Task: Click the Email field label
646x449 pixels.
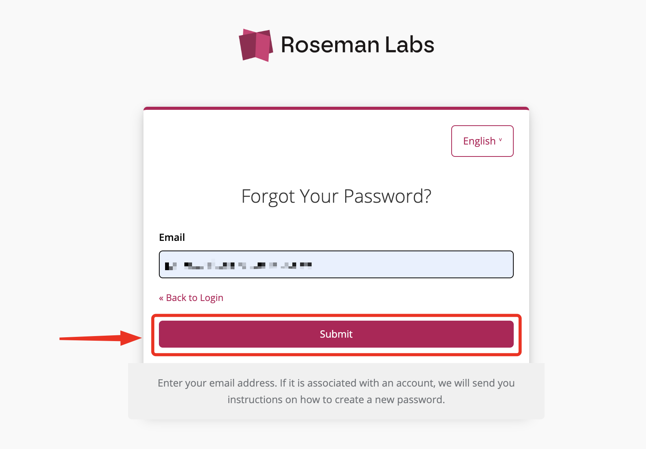Action: 172,237
